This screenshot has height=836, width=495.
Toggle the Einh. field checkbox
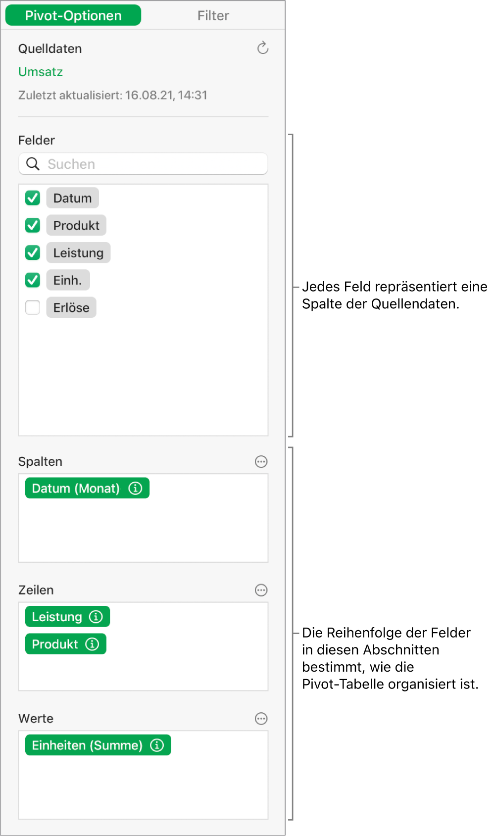click(33, 280)
